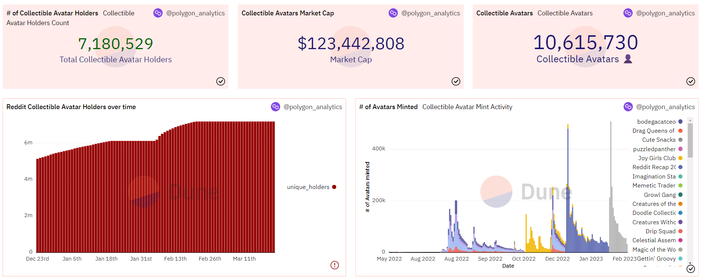Open 'Reddit Collectible Avatar Holders over time' title
The image size is (701, 279).
point(71,107)
